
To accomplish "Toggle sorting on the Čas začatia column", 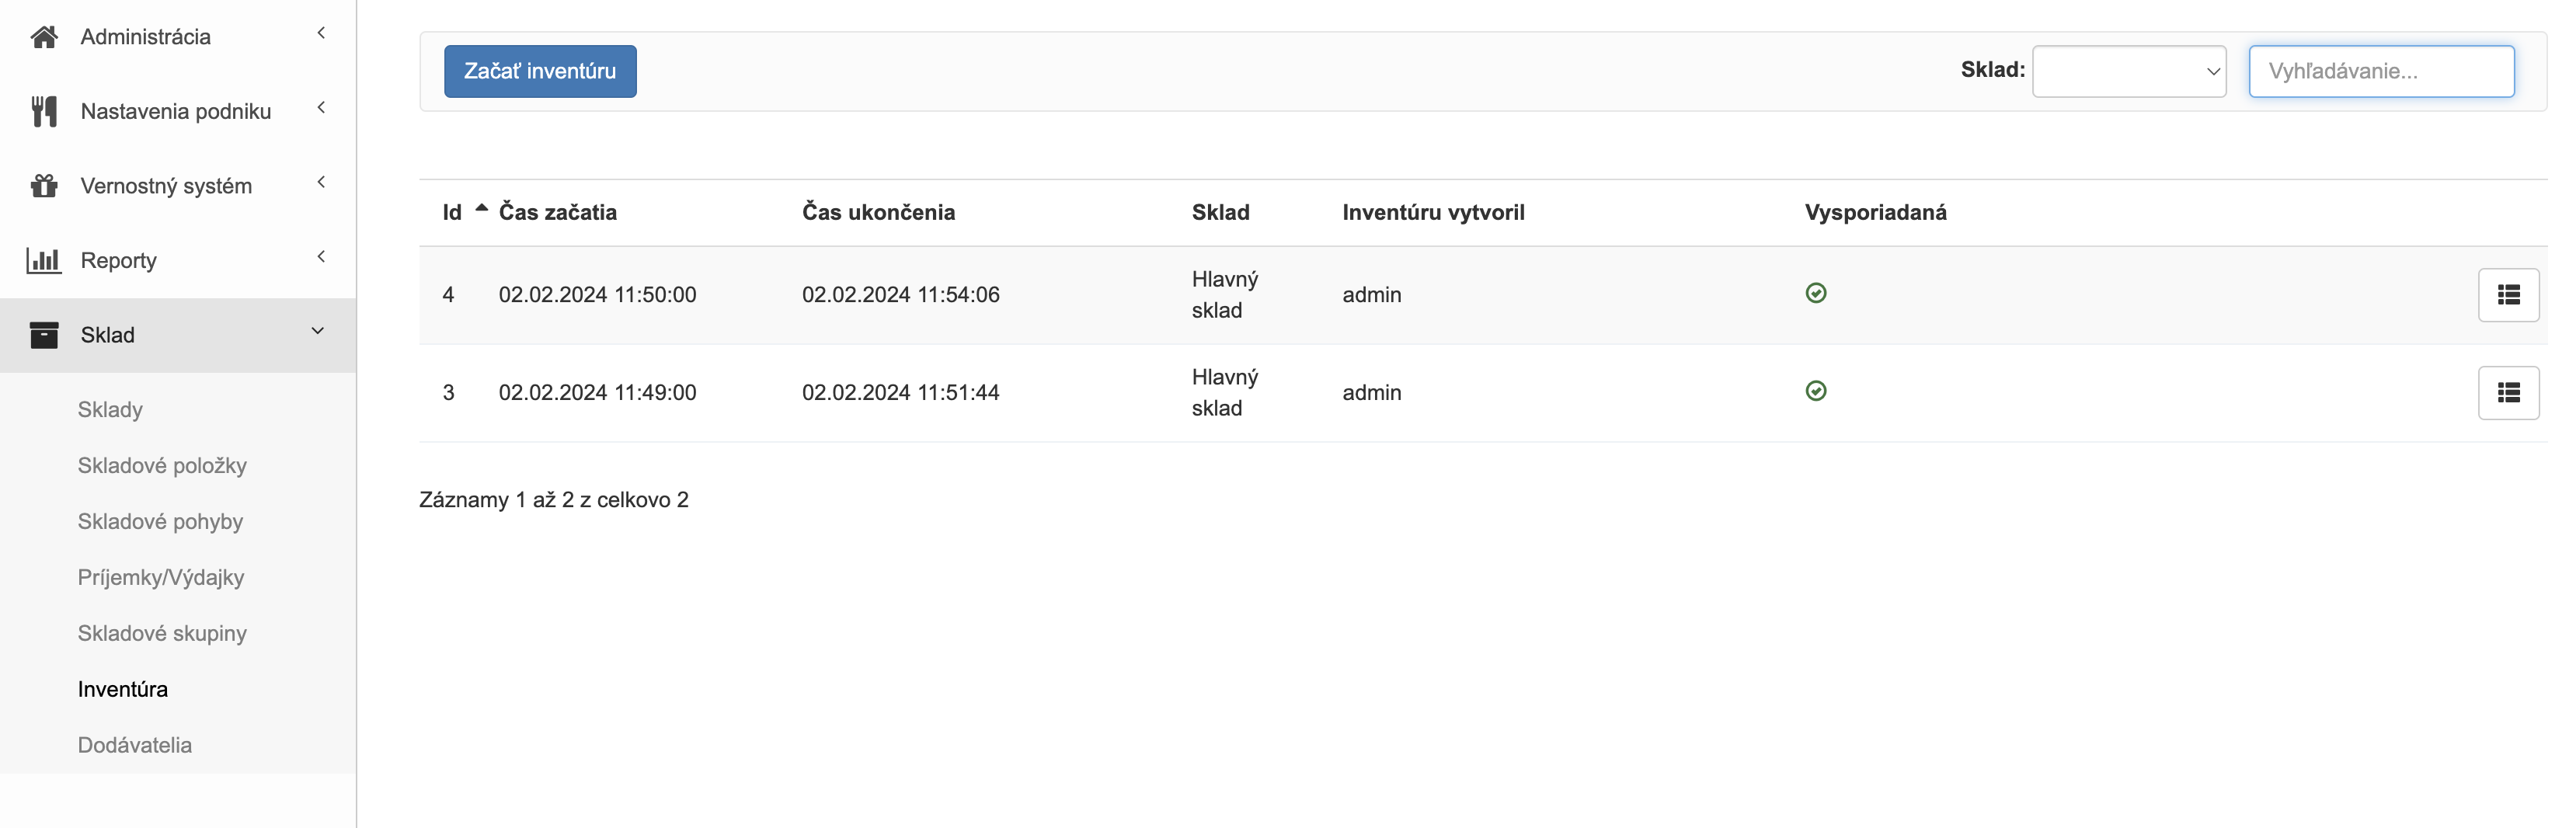I will click(557, 212).
